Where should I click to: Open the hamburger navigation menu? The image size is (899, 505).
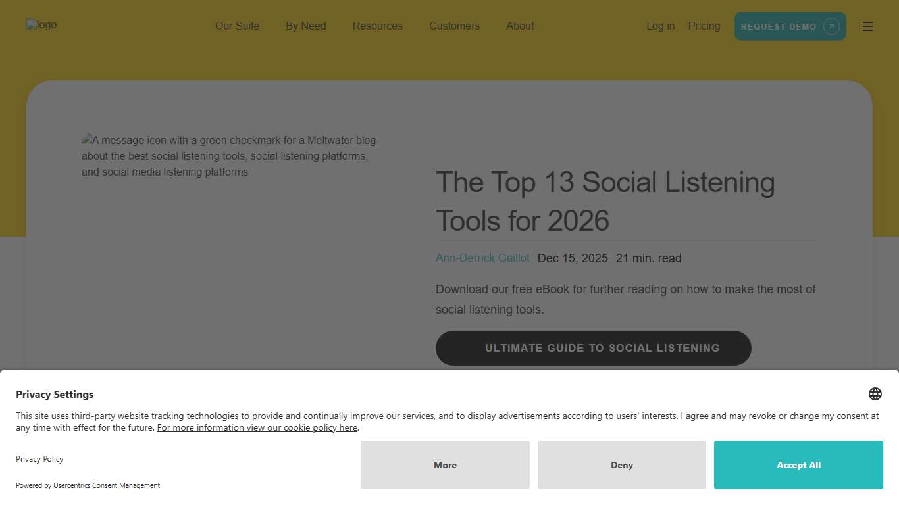867,26
